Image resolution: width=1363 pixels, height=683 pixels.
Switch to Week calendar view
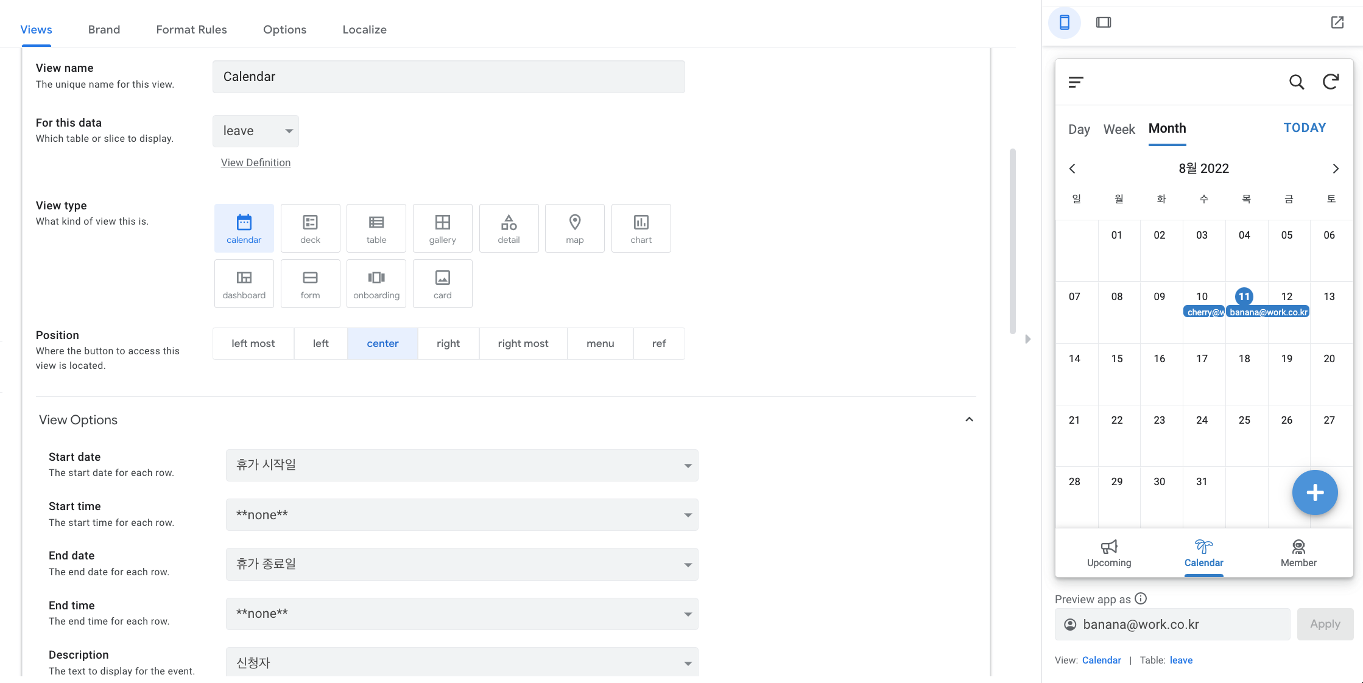click(1119, 129)
